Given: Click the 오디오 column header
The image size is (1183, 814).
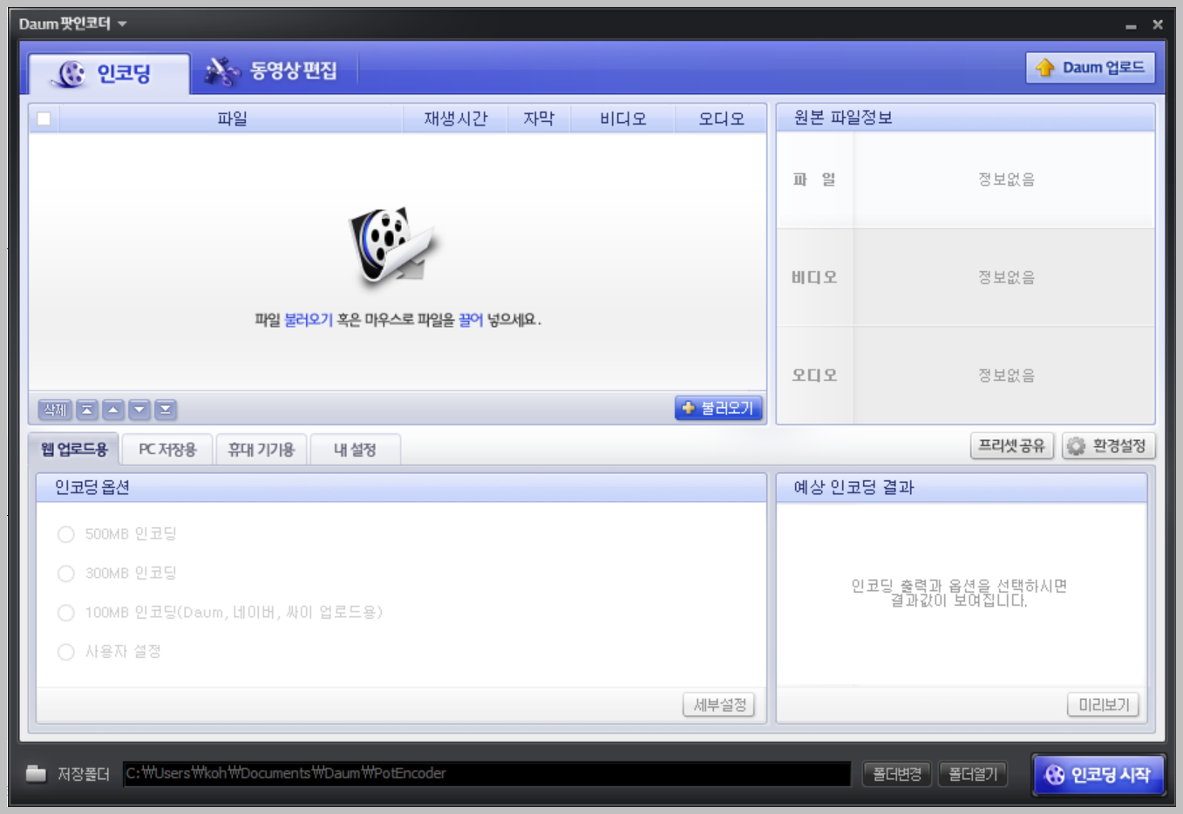Looking at the screenshot, I should 721,119.
